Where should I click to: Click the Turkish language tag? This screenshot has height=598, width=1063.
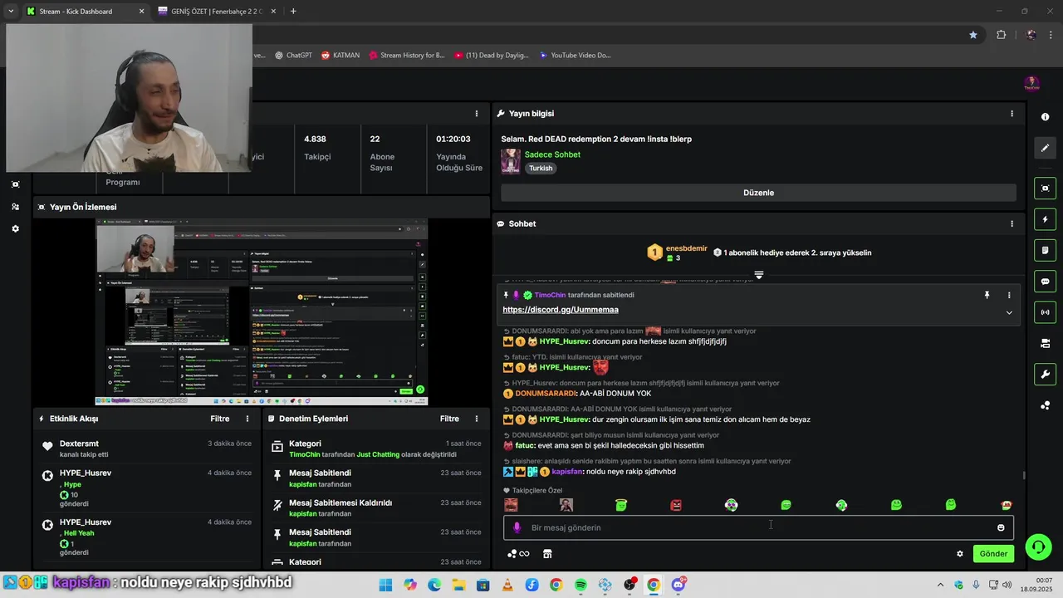pos(541,168)
